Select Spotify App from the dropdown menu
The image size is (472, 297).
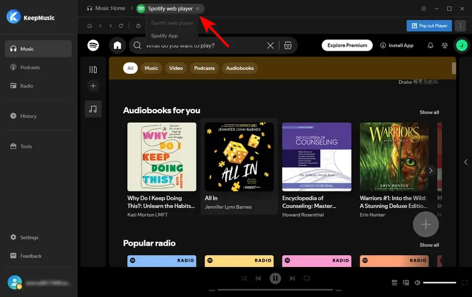pos(165,36)
